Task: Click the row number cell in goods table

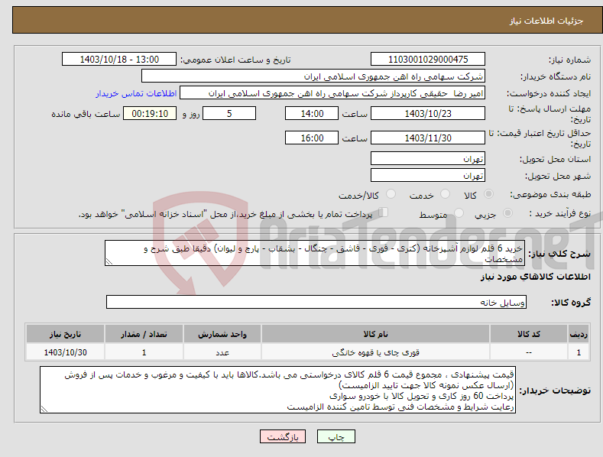Action: pyautogui.click(x=579, y=352)
